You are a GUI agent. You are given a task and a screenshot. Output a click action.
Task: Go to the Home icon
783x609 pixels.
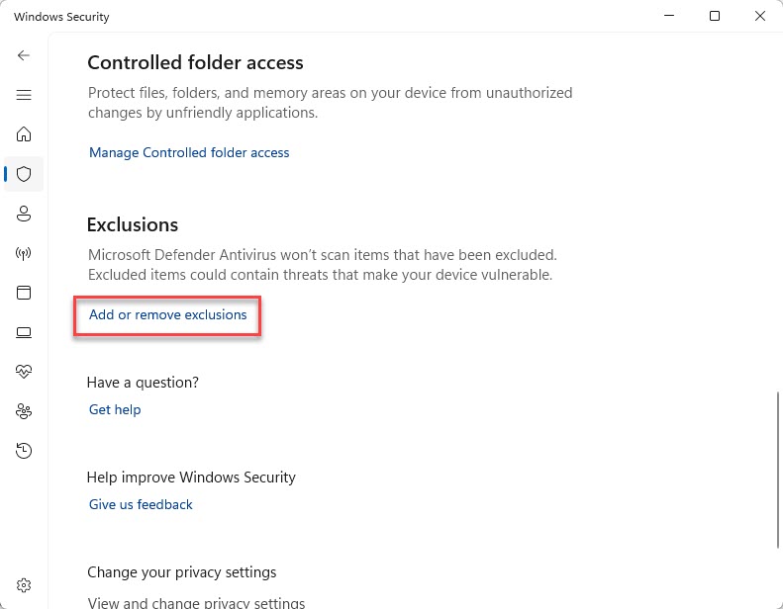pyautogui.click(x=24, y=134)
